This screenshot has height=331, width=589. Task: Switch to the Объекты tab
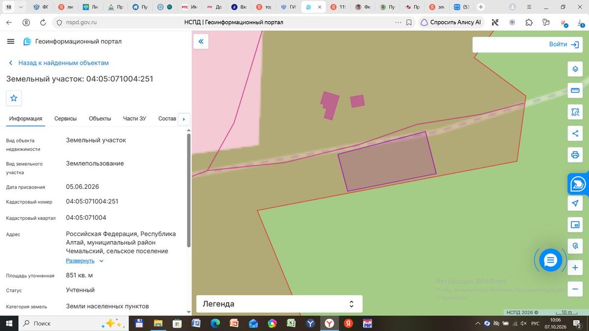100,119
